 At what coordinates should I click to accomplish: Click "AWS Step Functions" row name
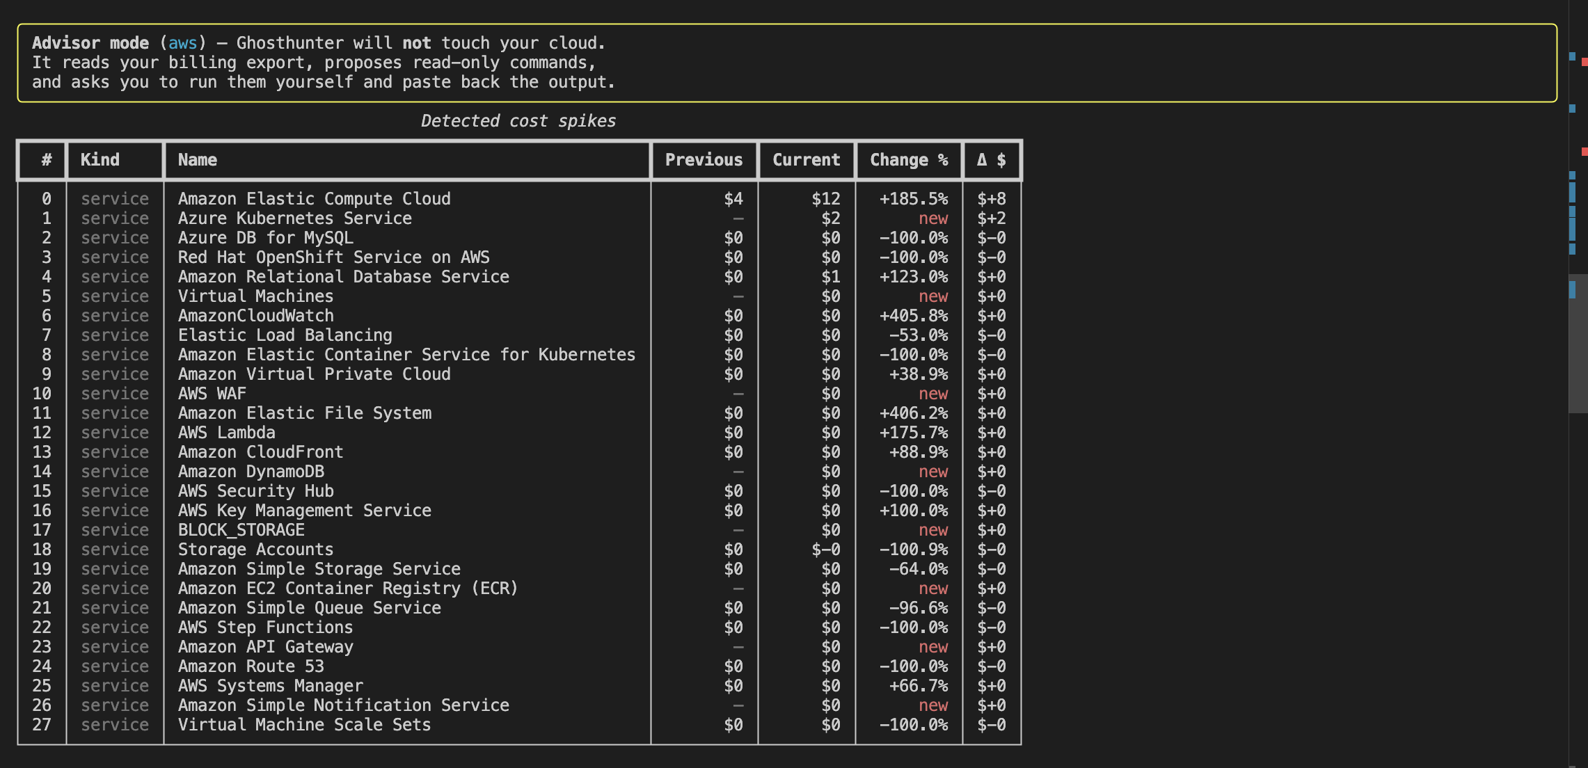pos(266,627)
